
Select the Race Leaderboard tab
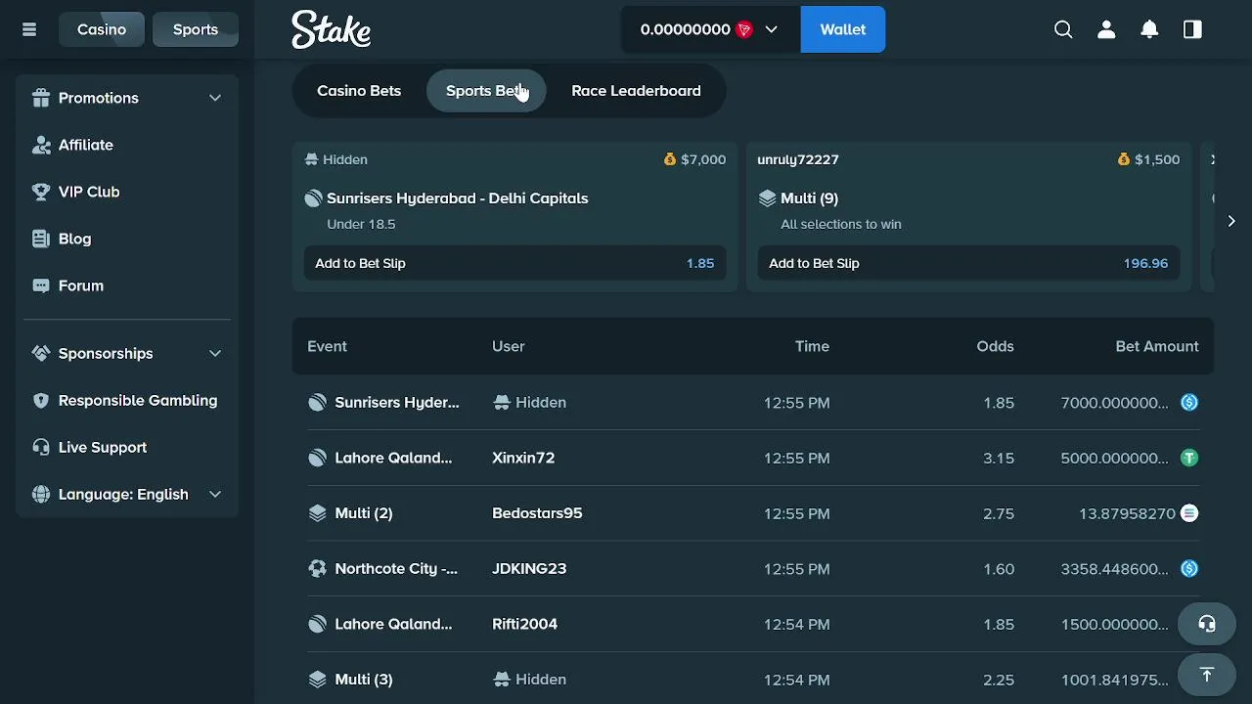click(636, 91)
